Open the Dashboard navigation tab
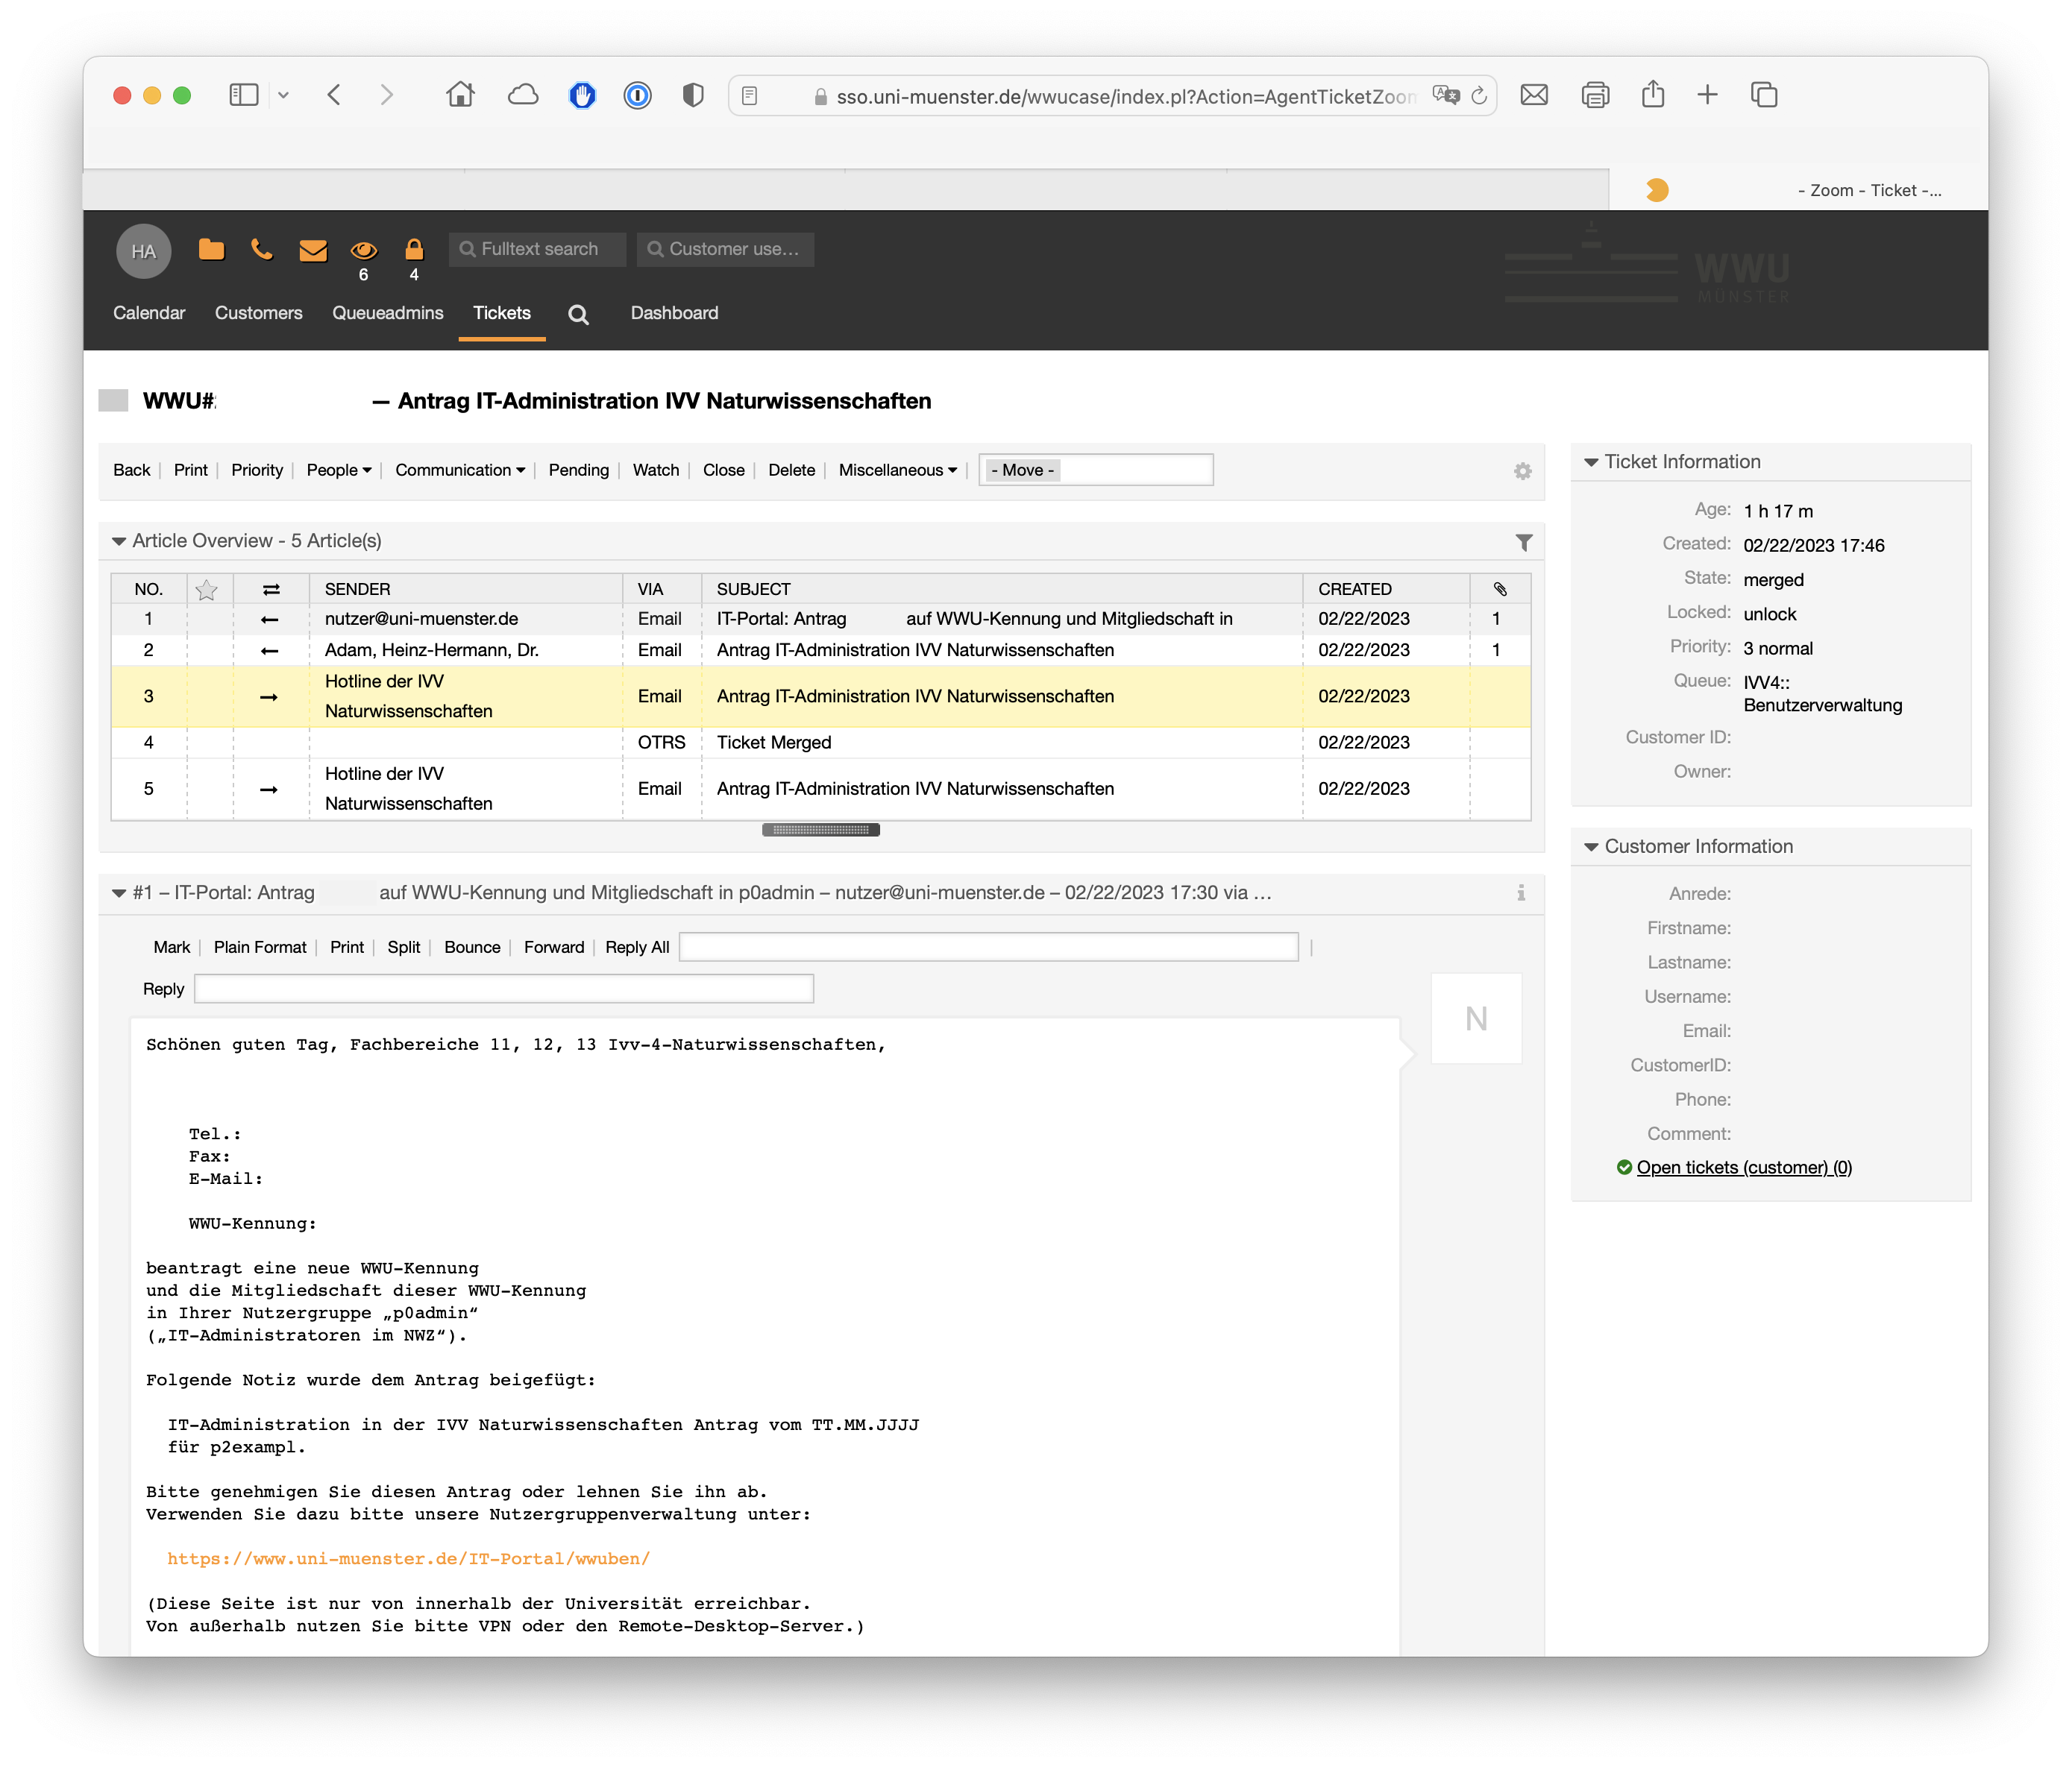The image size is (2072, 1767). 674,313
